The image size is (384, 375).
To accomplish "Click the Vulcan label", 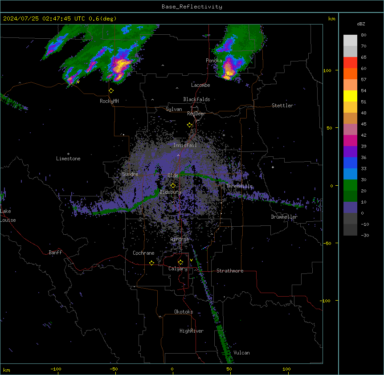I will click(x=241, y=353).
